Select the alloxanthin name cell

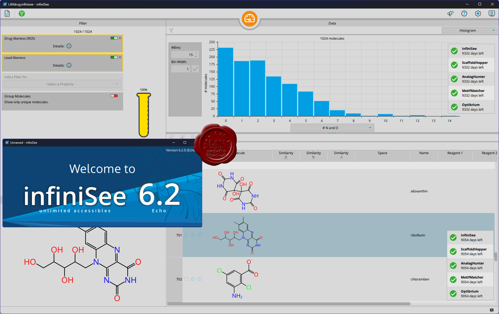tap(419, 191)
